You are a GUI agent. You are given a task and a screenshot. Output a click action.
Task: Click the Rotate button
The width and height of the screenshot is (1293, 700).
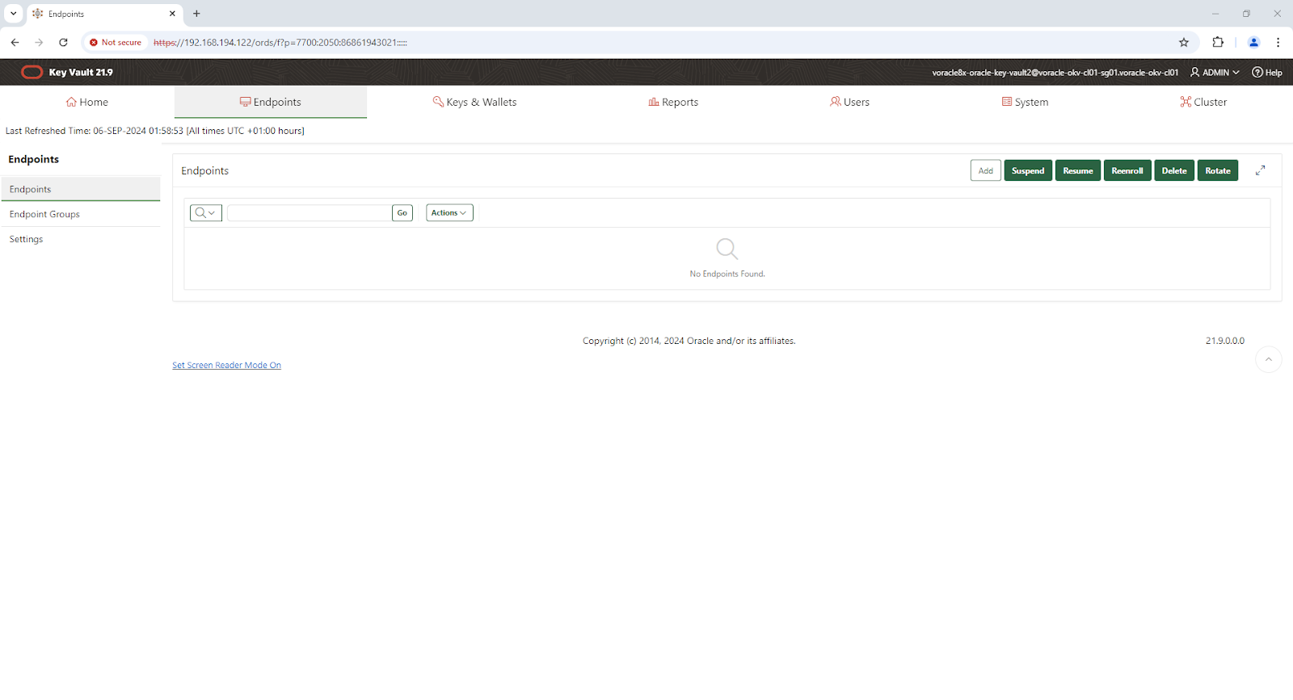[x=1218, y=170]
